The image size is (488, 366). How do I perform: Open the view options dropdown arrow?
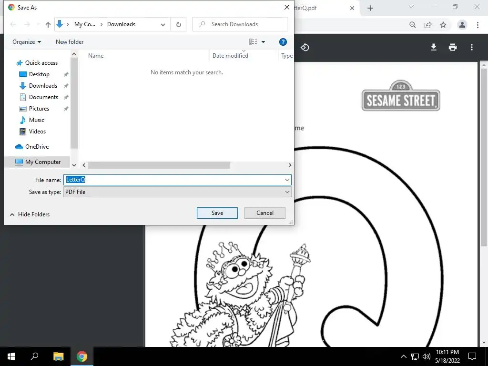[263, 42]
